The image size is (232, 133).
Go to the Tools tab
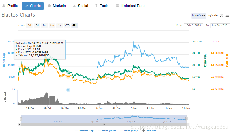[102, 6]
